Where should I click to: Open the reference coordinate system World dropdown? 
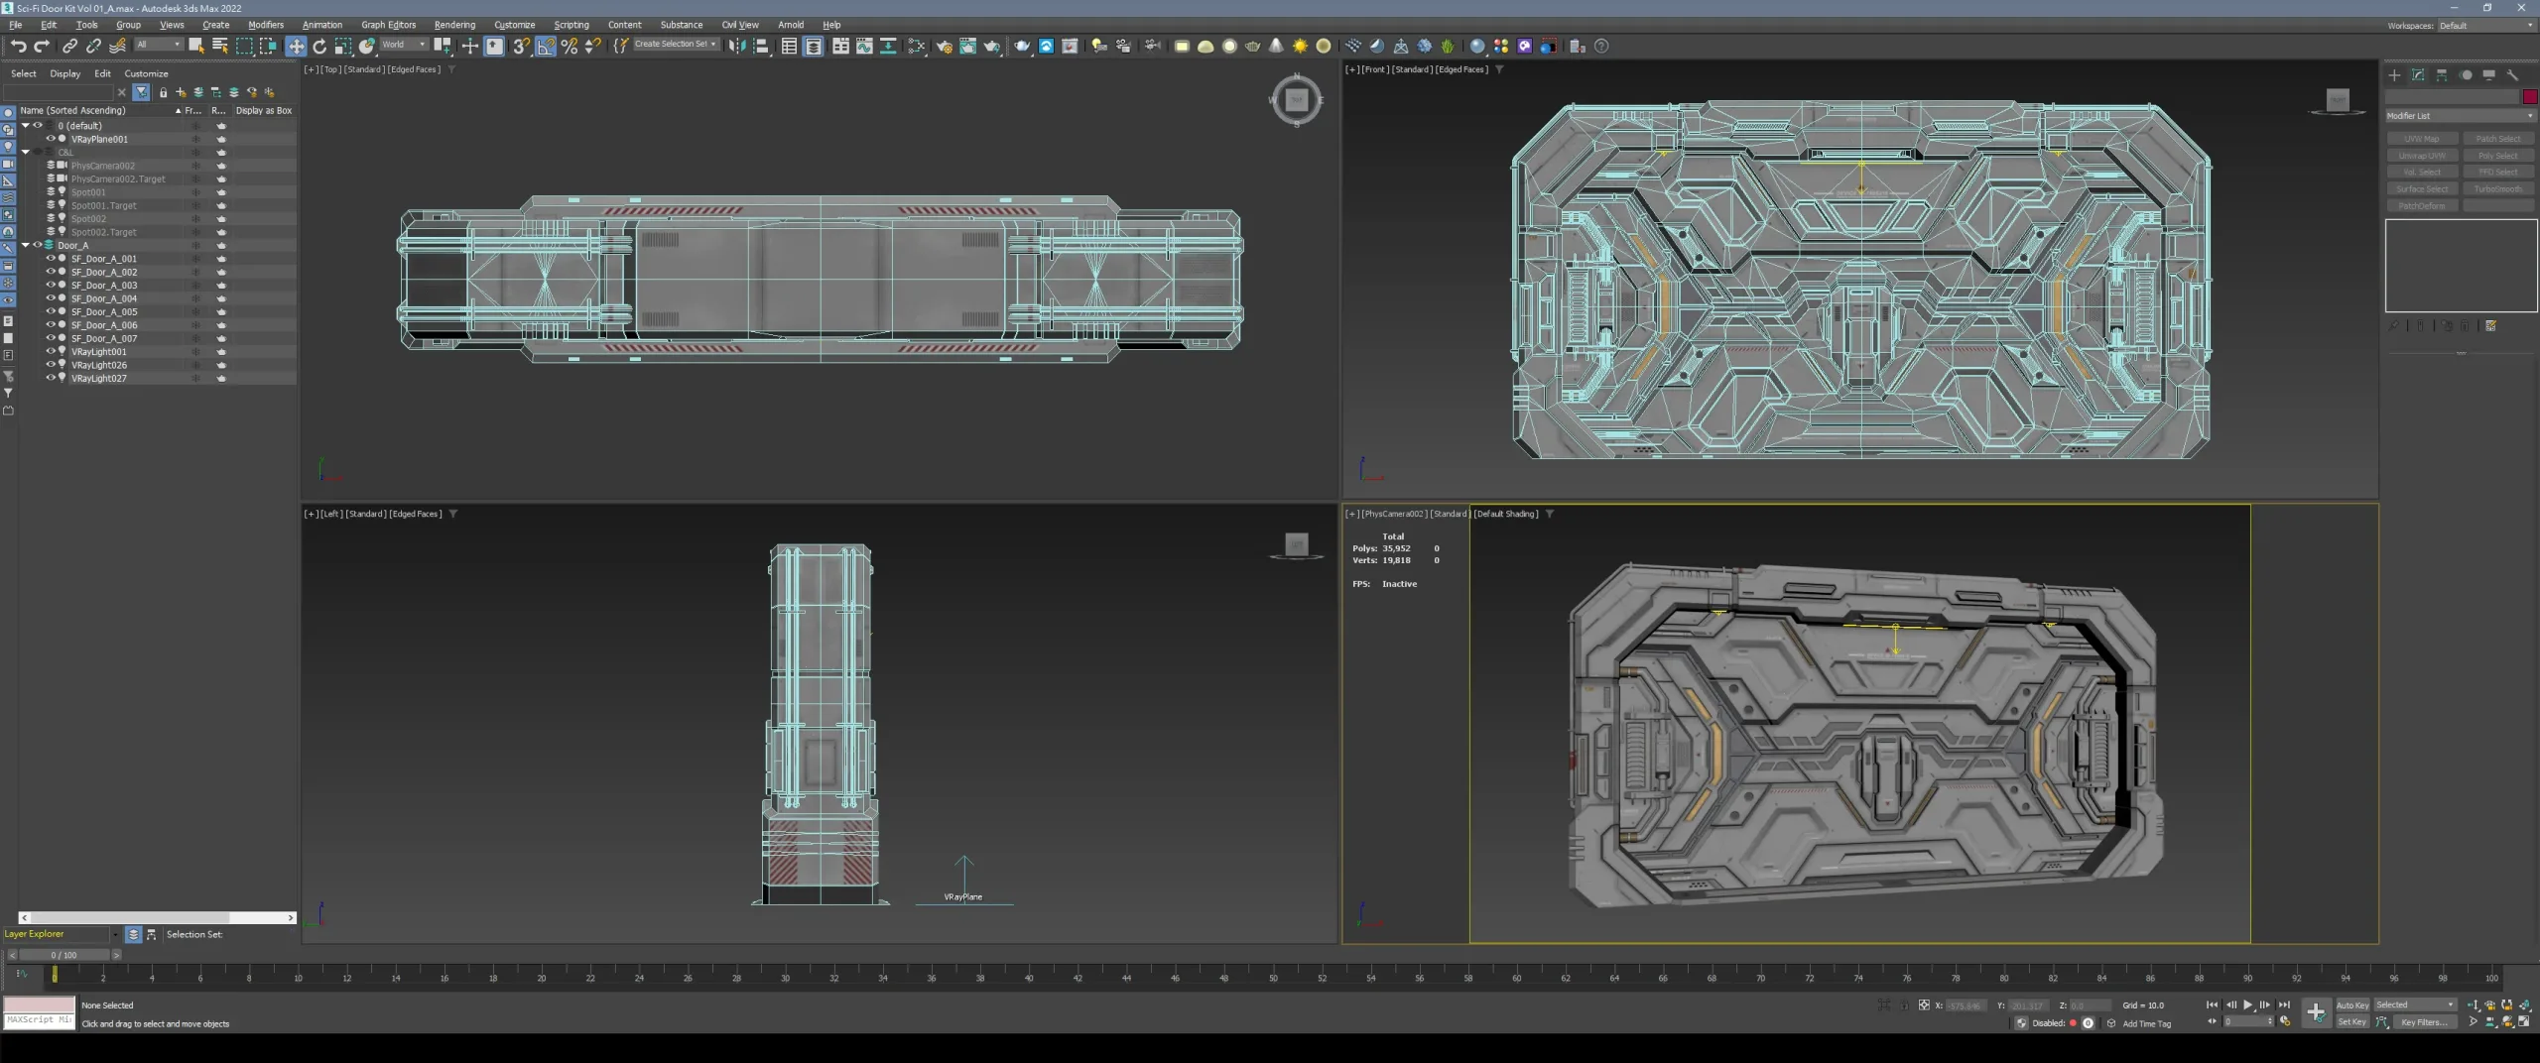[x=403, y=45]
